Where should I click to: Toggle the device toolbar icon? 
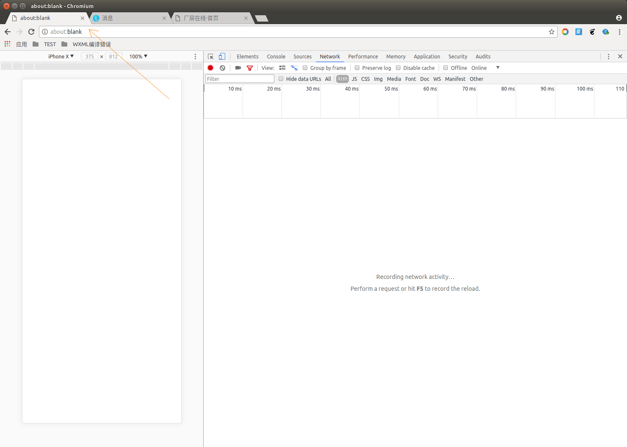[222, 56]
